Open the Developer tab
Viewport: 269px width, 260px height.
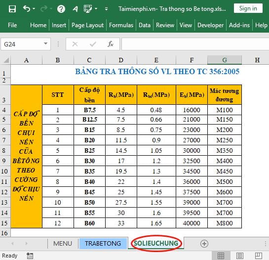(x=210, y=25)
